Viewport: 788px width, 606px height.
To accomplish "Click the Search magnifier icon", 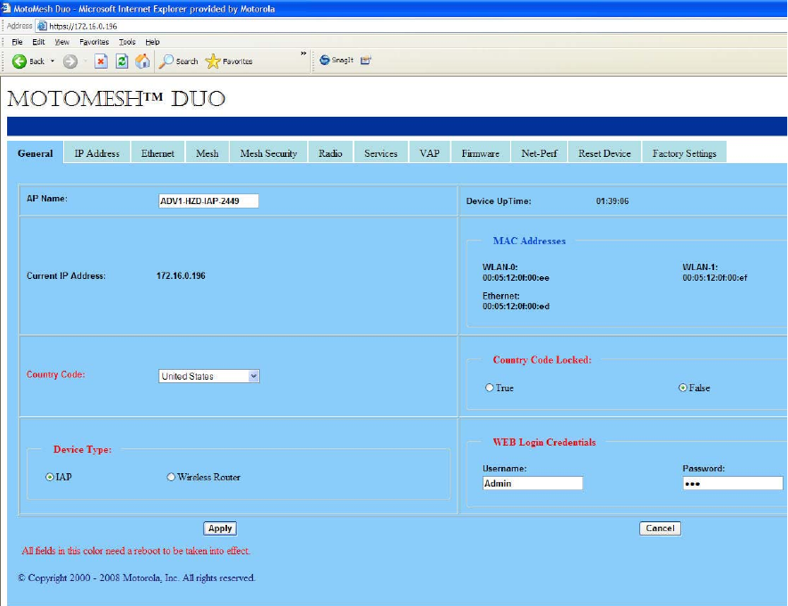I will point(166,61).
